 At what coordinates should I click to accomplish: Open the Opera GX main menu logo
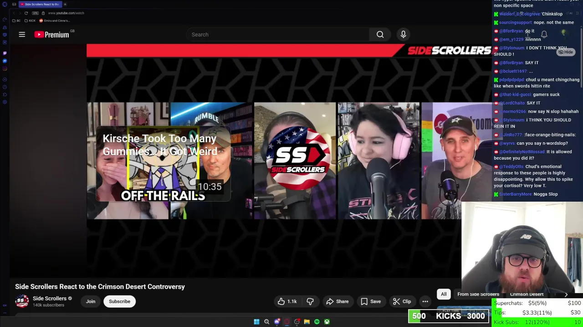tap(5, 4)
